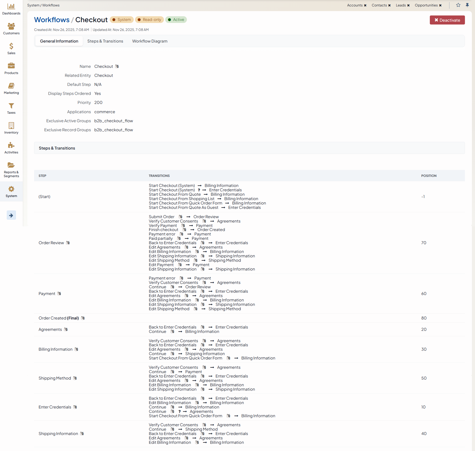Open the Inventory sidebar section
Viewport: 475px width, 451px height.
pyautogui.click(x=11, y=128)
